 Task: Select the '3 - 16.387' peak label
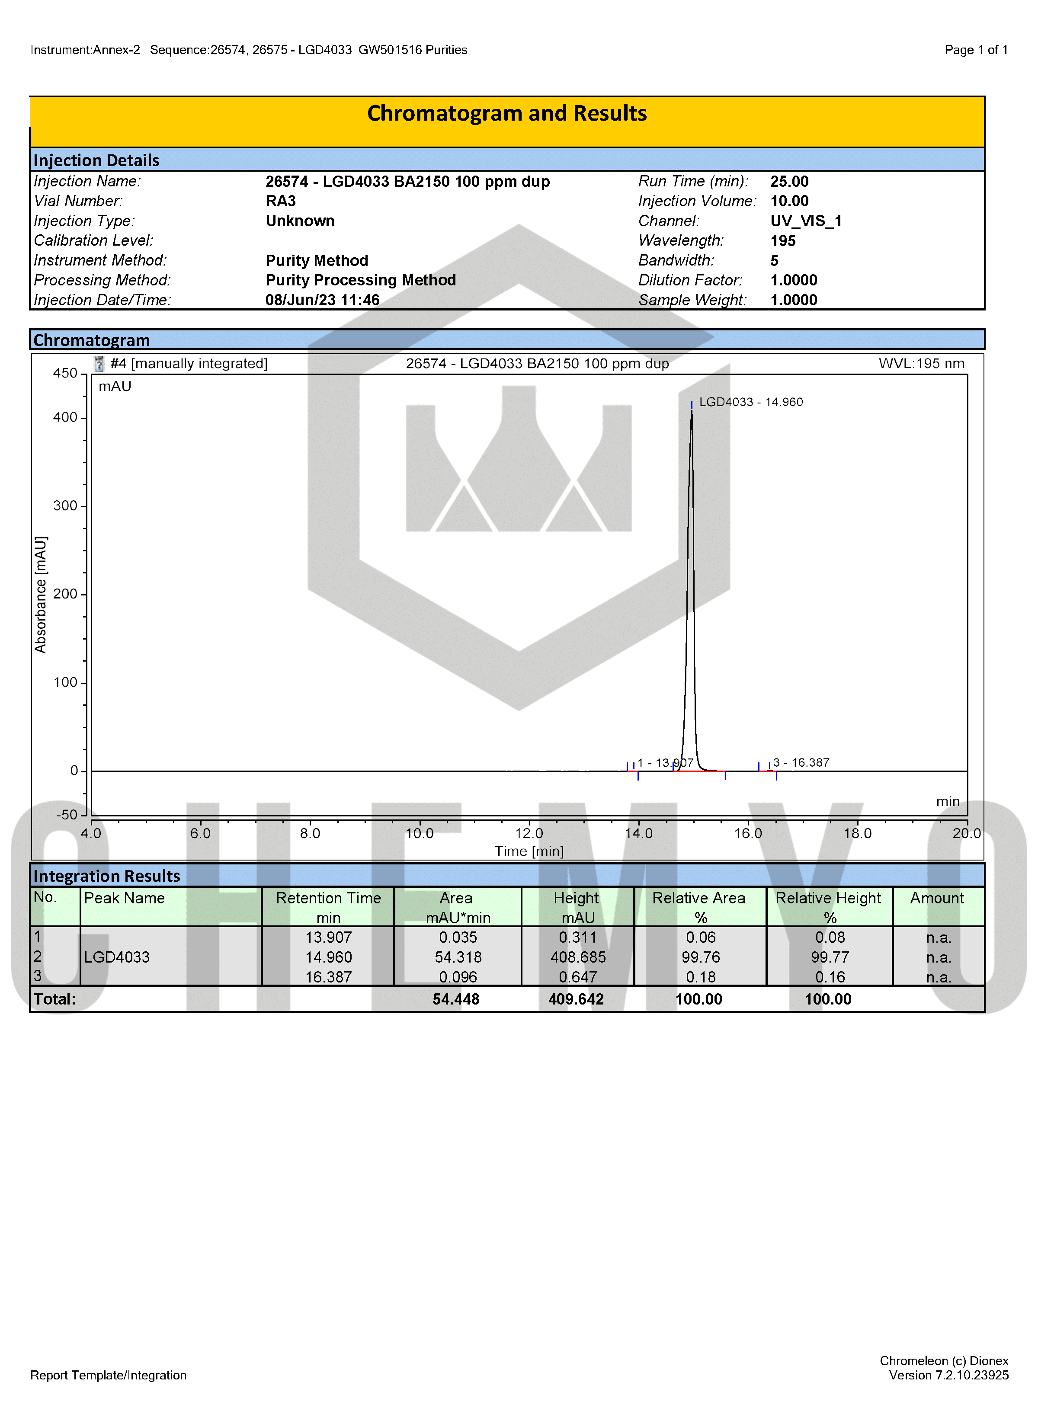801,762
